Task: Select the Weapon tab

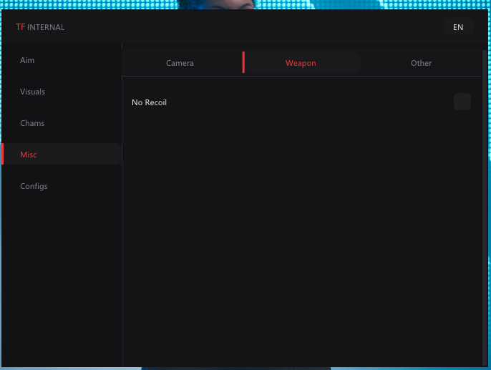Action: coord(301,62)
